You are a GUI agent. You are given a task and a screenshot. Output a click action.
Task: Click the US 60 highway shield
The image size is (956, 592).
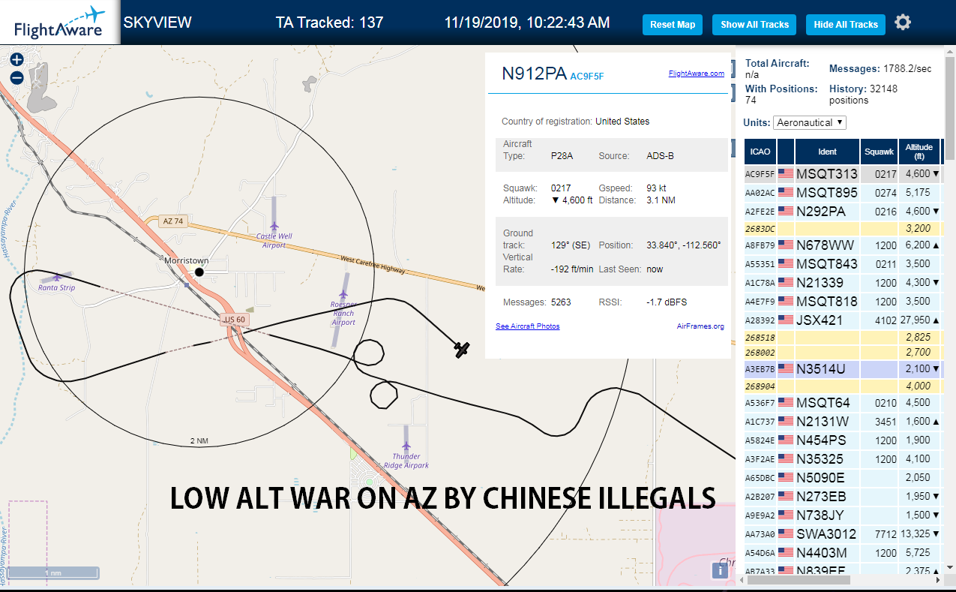coord(235,320)
